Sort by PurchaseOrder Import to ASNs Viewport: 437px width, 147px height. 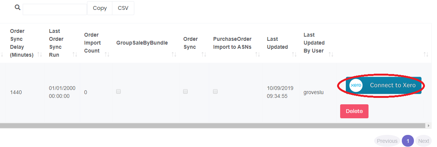(258, 54)
